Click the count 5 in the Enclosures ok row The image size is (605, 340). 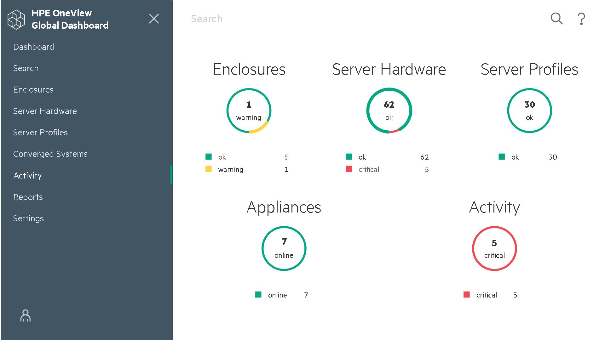point(286,157)
